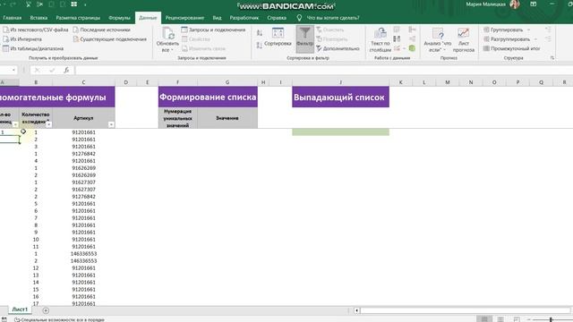Open the filter dropdown in column A header
Viewport: 573px width, 322px height.
(x=15, y=124)
